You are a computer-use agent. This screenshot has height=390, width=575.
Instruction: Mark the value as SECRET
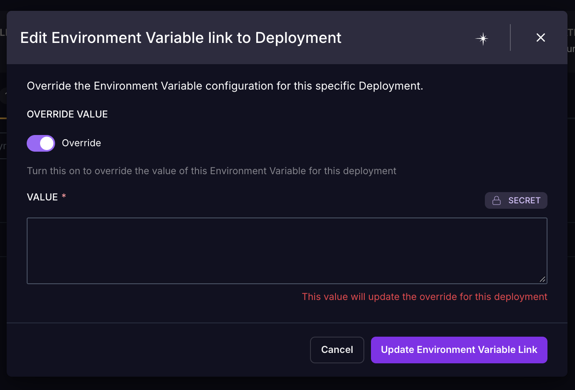tap(516, 200)
